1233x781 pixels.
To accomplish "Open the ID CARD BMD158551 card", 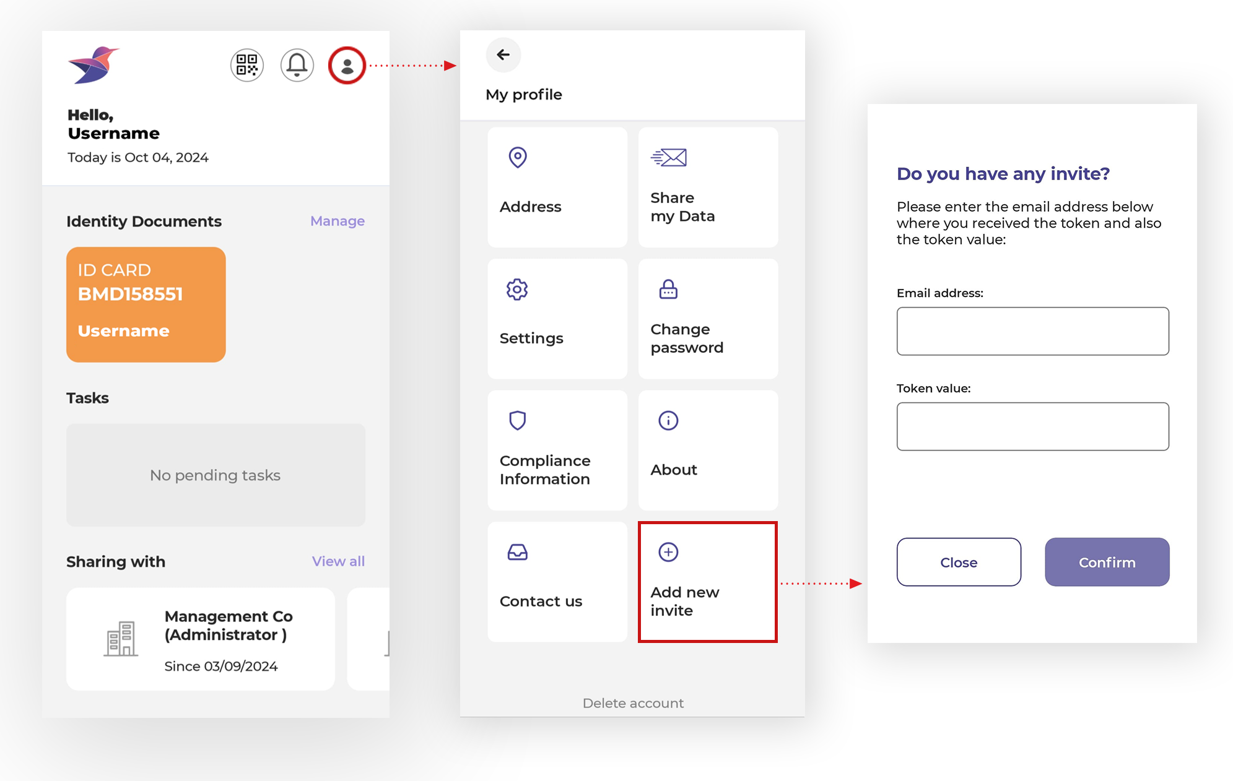I will click(x=146, y=304).
